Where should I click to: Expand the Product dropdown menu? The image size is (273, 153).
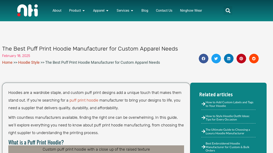77,11
